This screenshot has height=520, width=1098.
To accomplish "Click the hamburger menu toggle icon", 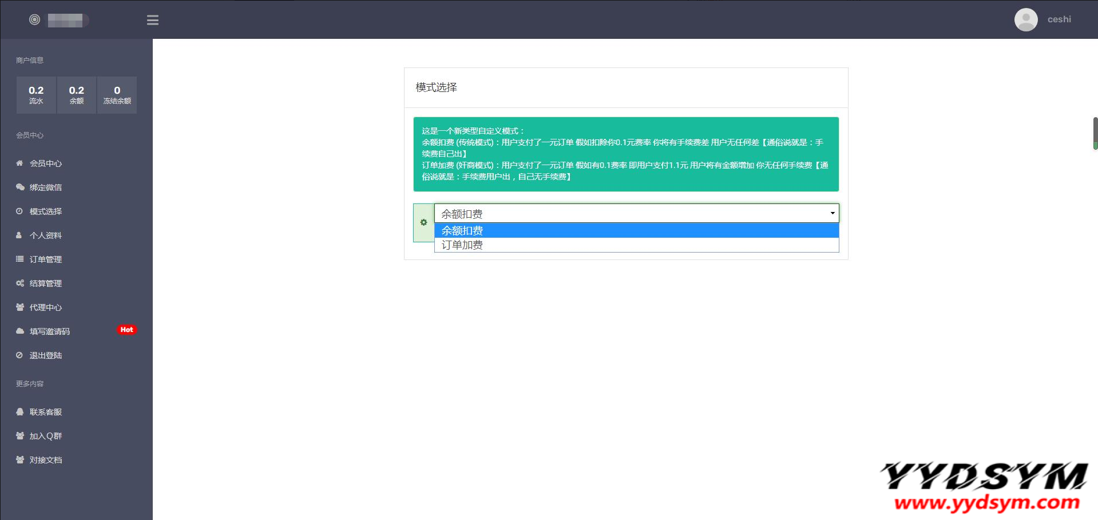I will tap(152, 20).
